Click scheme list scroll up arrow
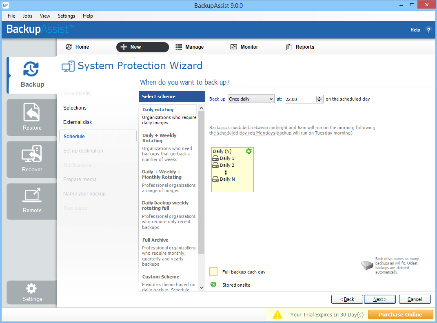Image resolution: width=437 pixels, height=323 pixels. [201, 108]
